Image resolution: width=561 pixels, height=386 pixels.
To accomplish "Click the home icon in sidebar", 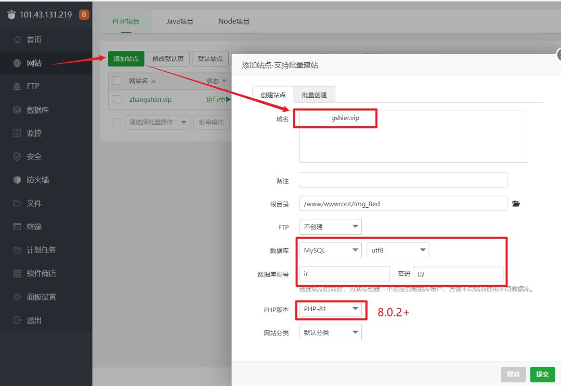I will [17, 40].
